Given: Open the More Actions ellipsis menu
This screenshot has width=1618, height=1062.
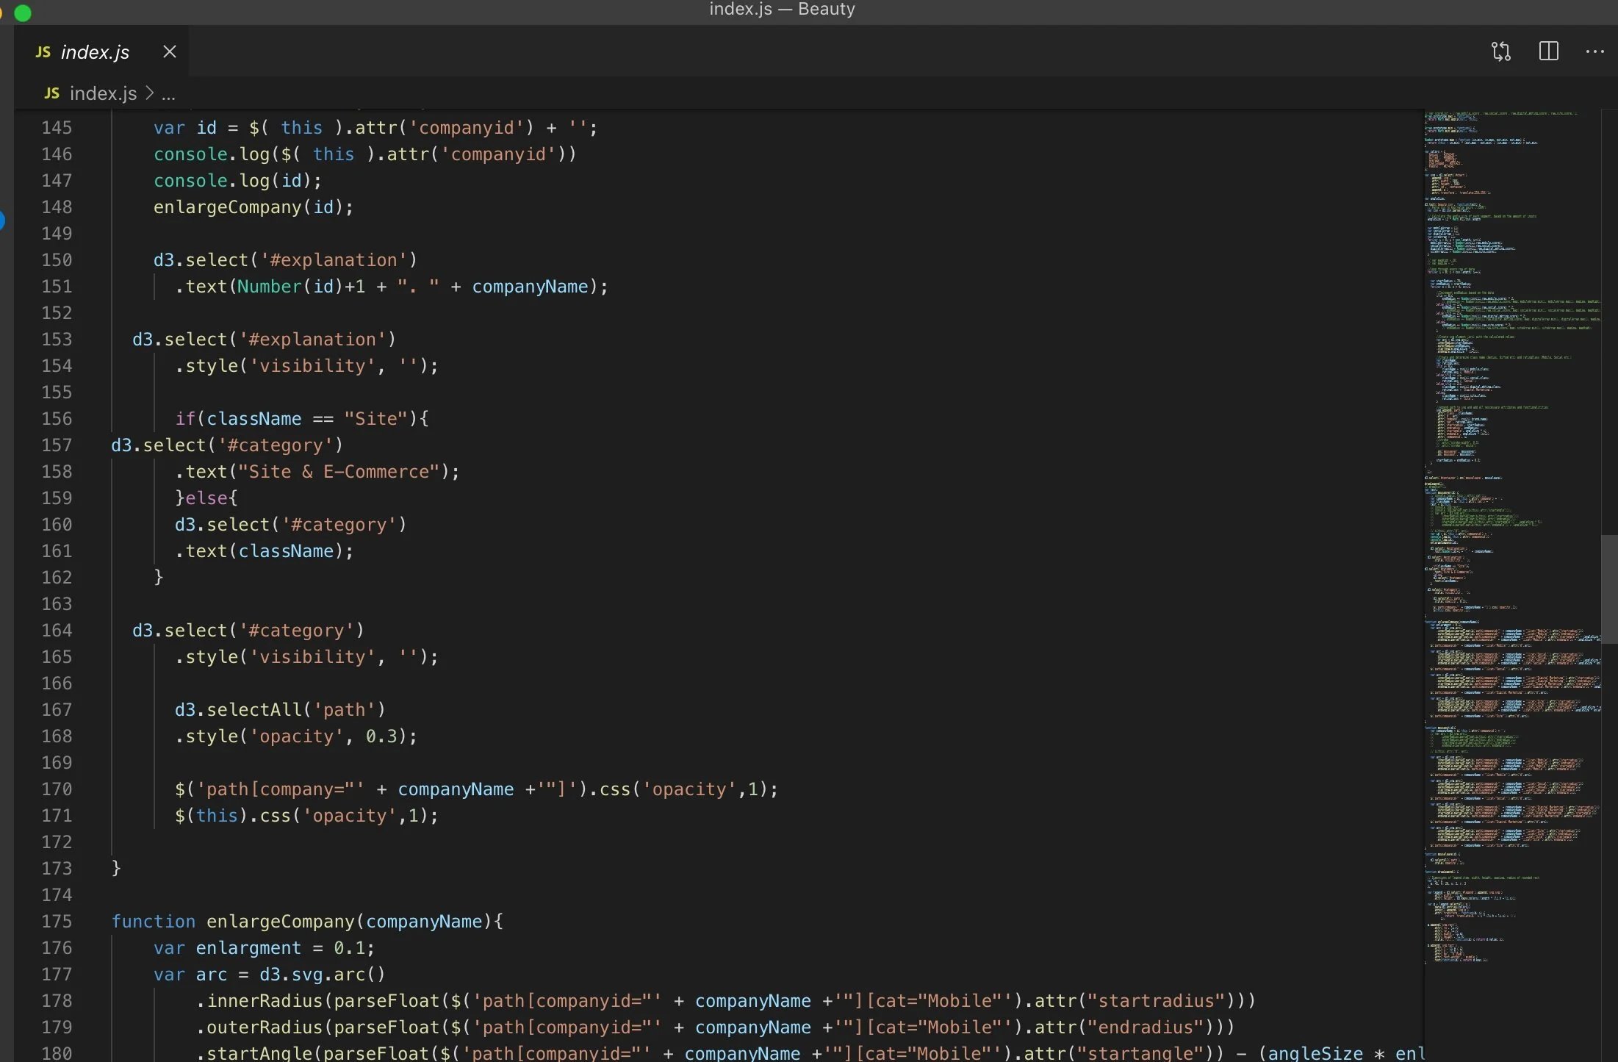Looking at the screenshot, I should 1594,51.
